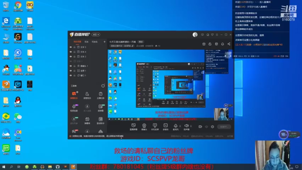Click the 多人连麦 download icon
The width and height of the screenshot is (302, 170).
pyautogui.click(x=87, y=107)
